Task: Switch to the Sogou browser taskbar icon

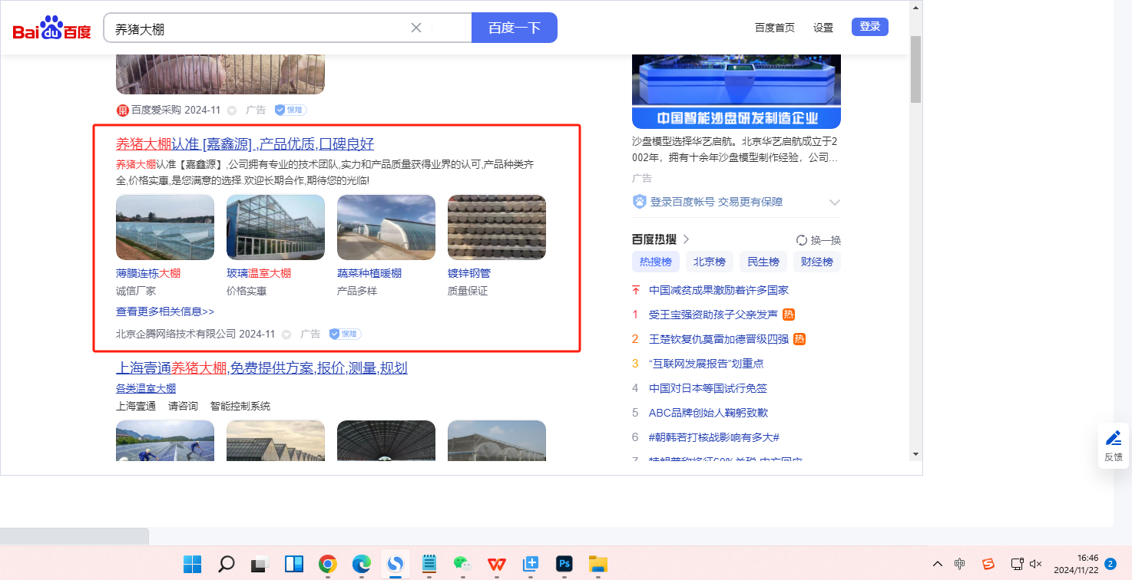Action: click(396, 565)
